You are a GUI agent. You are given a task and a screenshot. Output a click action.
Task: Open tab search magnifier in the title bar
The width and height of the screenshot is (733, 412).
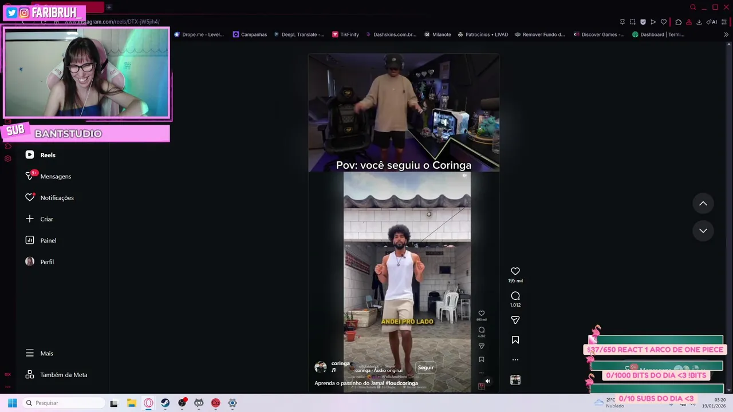[693, 7]
